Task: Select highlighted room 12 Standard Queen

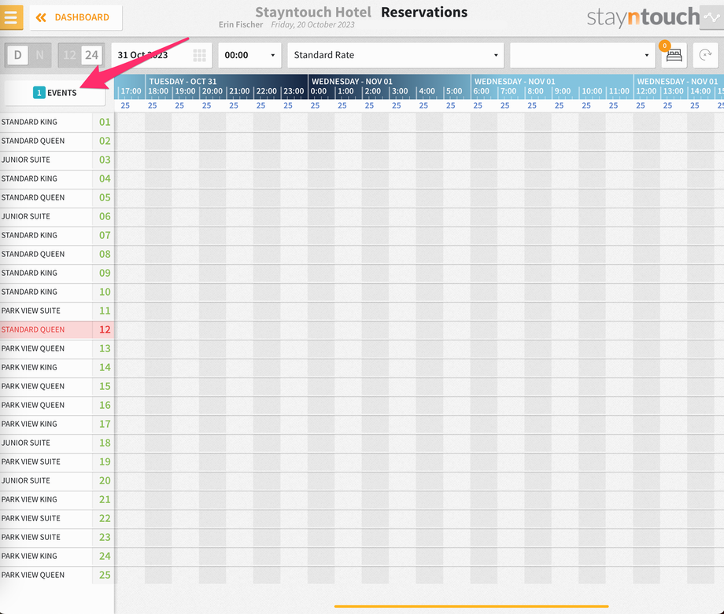Action: click(x=57, y=330)
